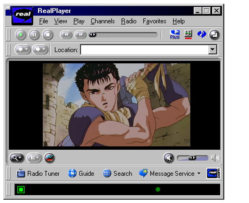Viewport: 249px width, 203px height.
Task: Toggle the mute speaker button
Action: (x=169, y=158)
